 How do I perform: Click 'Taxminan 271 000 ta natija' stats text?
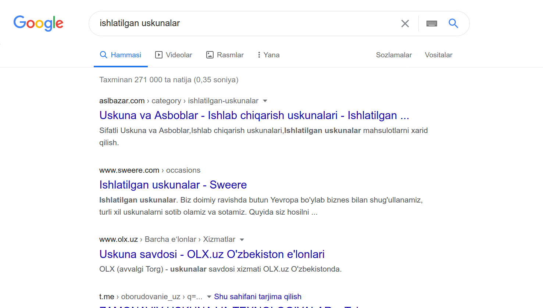click(x=169, y=80)
